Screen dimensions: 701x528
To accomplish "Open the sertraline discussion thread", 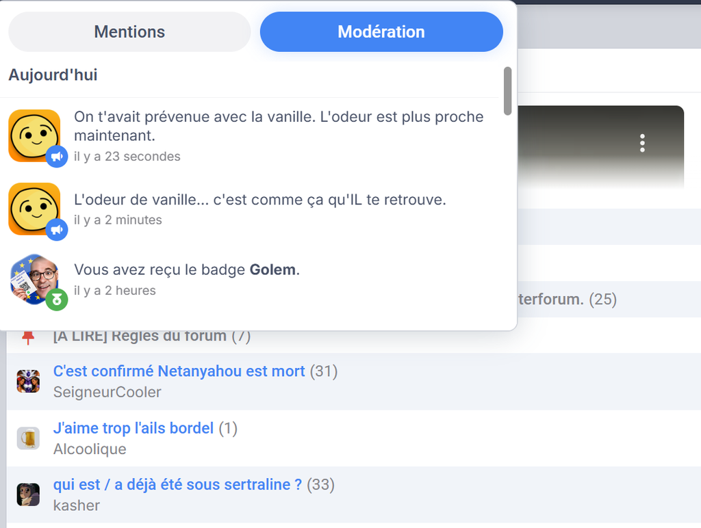I will (x=177, y=485).
